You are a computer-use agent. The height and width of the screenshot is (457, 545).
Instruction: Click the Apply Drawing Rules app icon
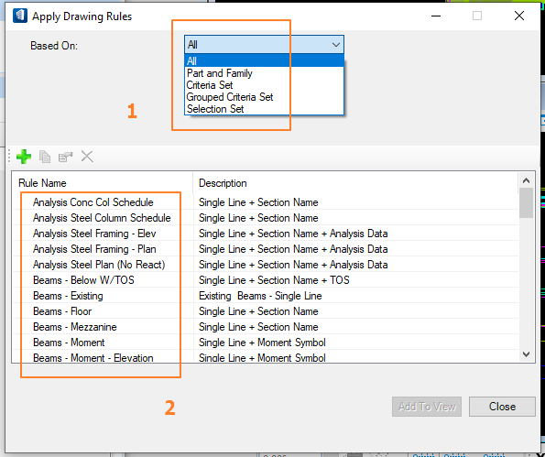click(x=20, y=16)
